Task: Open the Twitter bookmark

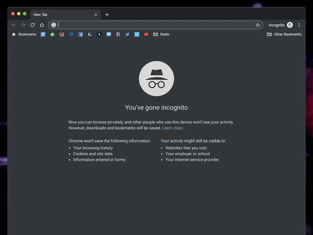Action: [x=128, y=34]
